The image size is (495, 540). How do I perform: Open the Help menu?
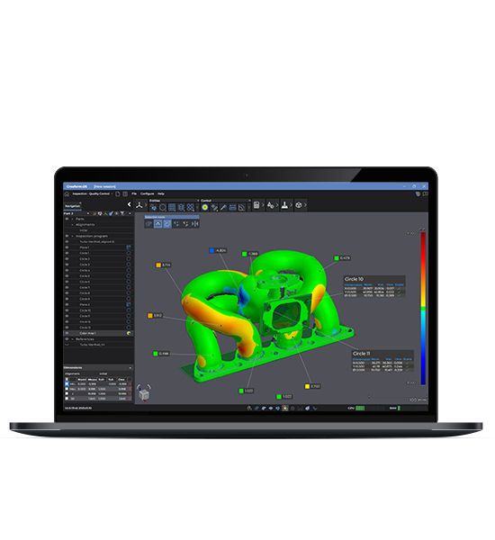click(x=161, y=193)
